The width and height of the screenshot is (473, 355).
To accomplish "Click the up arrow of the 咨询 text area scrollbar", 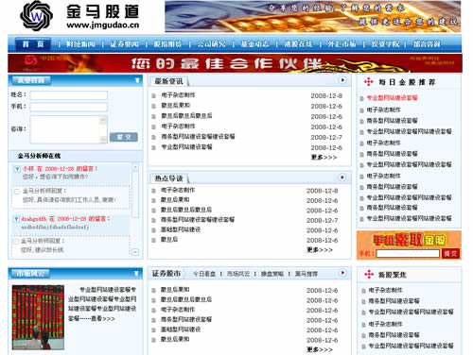I will (x=103, y=119).
